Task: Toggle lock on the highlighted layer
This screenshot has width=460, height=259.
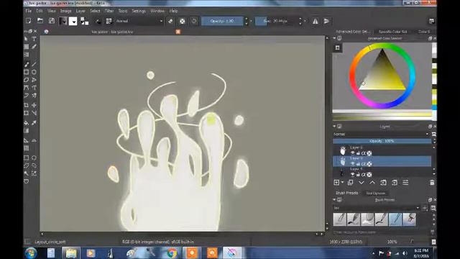Action: pos(358,164)
